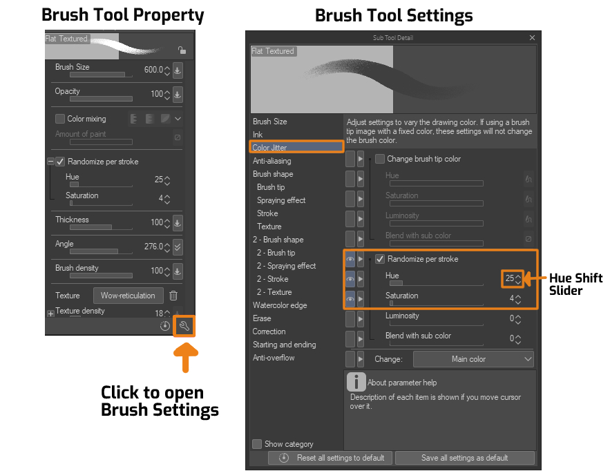Select Color Jitter in the settings category list
This screenshot has height=471, width=610.
[x=296, y=148]
